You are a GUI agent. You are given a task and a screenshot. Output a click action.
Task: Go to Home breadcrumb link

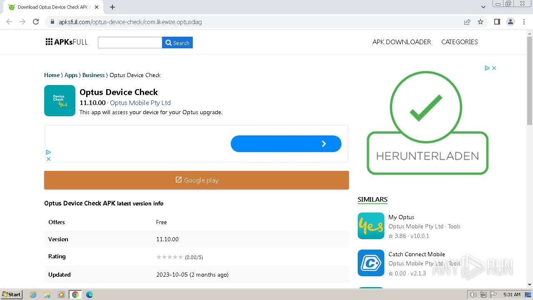pyautogui.click(x=52, y=75)
